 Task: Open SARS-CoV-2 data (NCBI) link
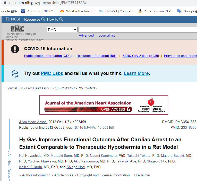pos(141,56)
